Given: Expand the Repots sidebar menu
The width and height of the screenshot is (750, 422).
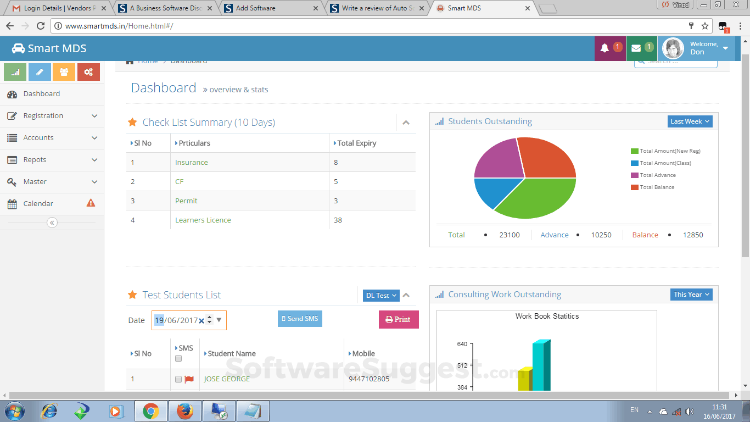Looking at the screenshot, I should [52, 160].
